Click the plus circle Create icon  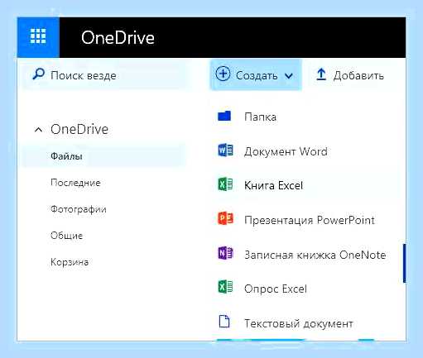[x=223, y=74]
